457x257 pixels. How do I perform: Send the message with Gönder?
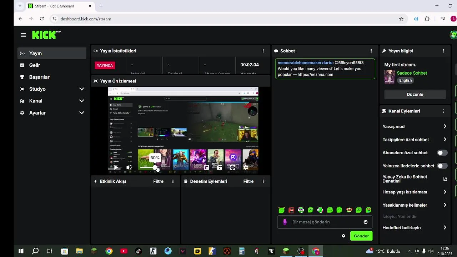(x=361, y=236)
